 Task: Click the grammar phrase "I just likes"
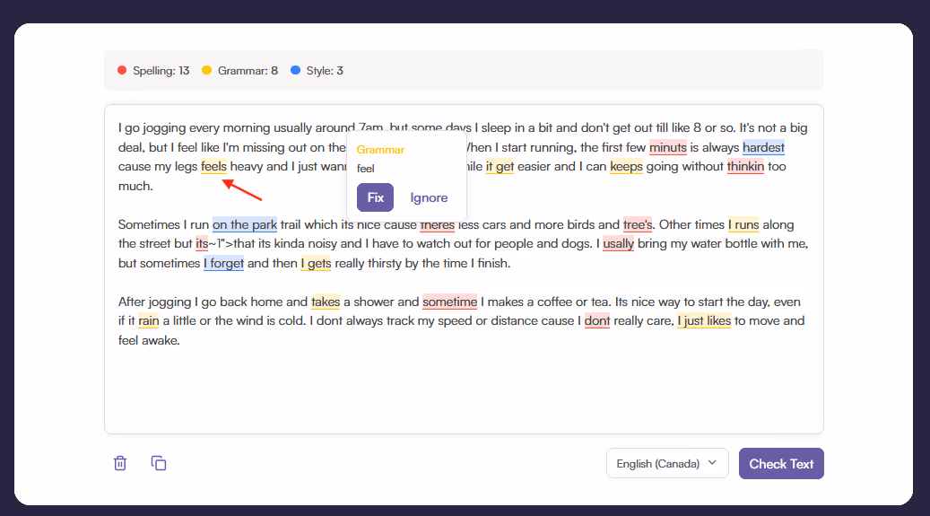click(x=704, y=321)
